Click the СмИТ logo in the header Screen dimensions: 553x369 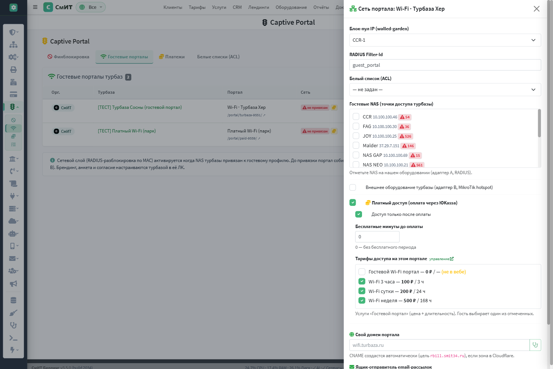coord(58,7)
